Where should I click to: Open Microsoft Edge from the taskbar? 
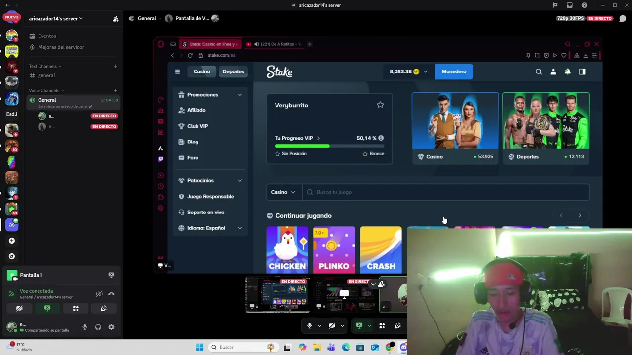(x=346, y=347)
